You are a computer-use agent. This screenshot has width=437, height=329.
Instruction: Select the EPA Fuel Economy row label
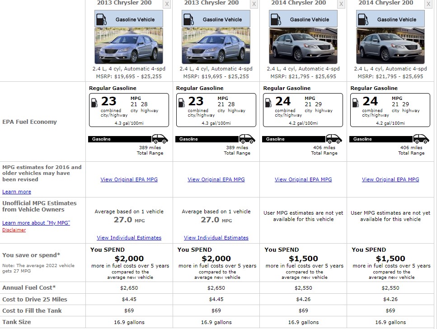pos(29,122)
